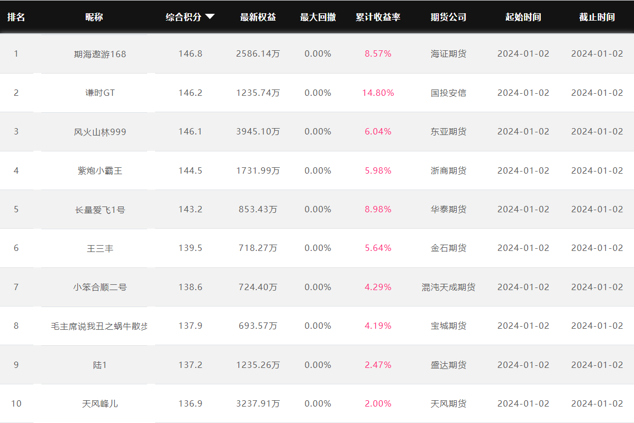
Task: Select score value 138.6
Action: point(191,287)
